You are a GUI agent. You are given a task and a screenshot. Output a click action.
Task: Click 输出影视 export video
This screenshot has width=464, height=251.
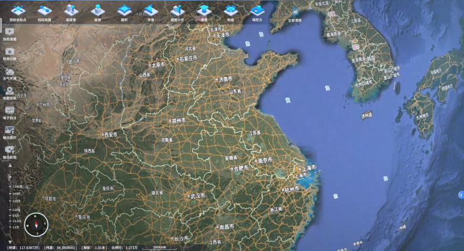pyautogui.click(x=9, y=150)
